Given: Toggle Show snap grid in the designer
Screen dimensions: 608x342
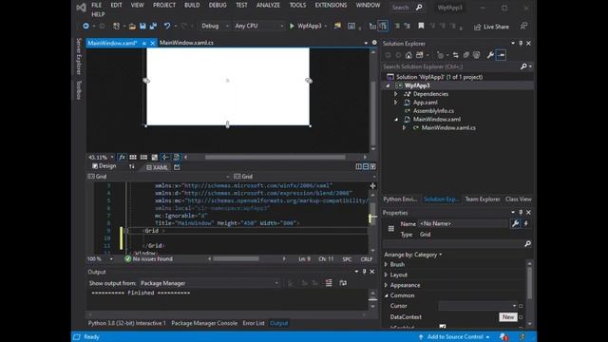Looking at the screenshot, I should (x=133, y=157).
